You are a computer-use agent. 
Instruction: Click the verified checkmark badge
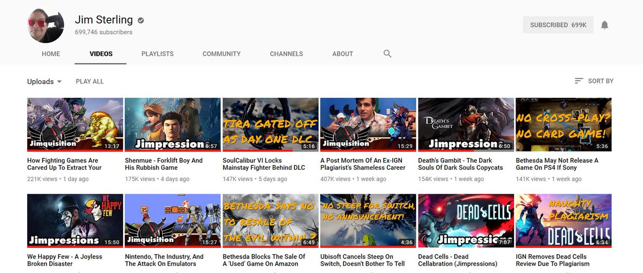pyautogui.click(x=141, y=21)
